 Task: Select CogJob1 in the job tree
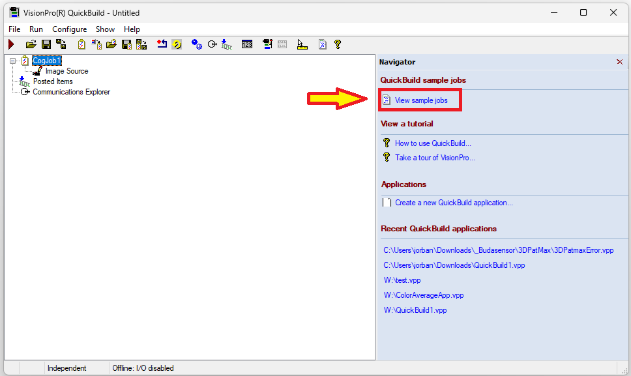click(46, 61)
